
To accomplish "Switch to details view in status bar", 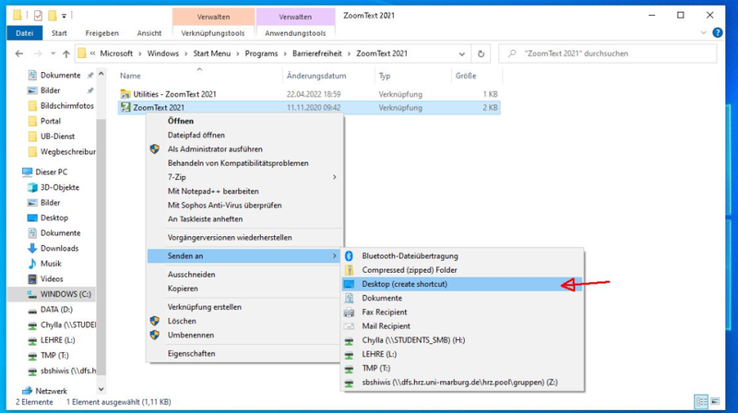I will [x=701, y=402].
